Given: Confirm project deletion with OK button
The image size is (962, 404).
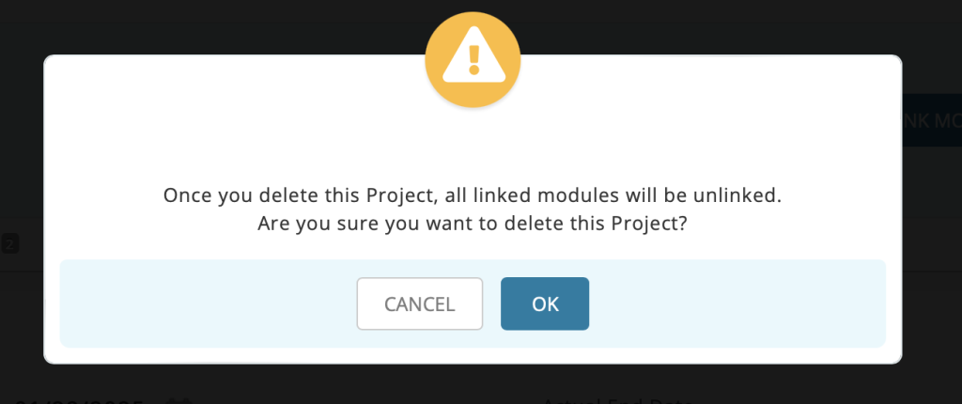Looking at the screenshot, I should point(545,303).
